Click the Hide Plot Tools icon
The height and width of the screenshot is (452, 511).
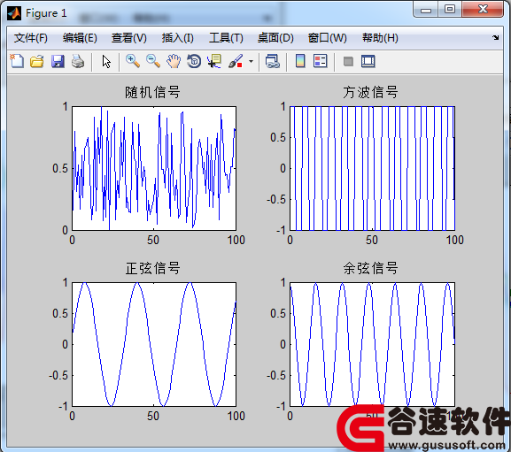pos(348,61)
